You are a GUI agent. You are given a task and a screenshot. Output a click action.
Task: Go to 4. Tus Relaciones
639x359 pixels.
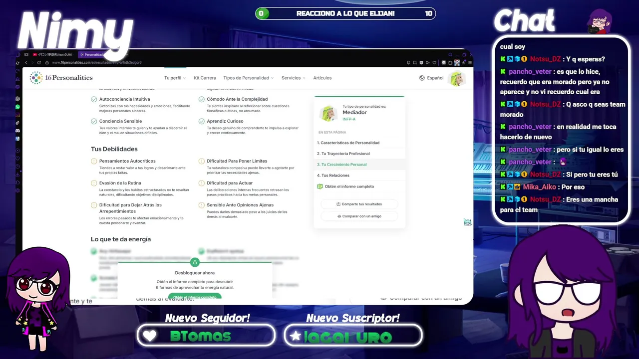[x=333, y=176]
